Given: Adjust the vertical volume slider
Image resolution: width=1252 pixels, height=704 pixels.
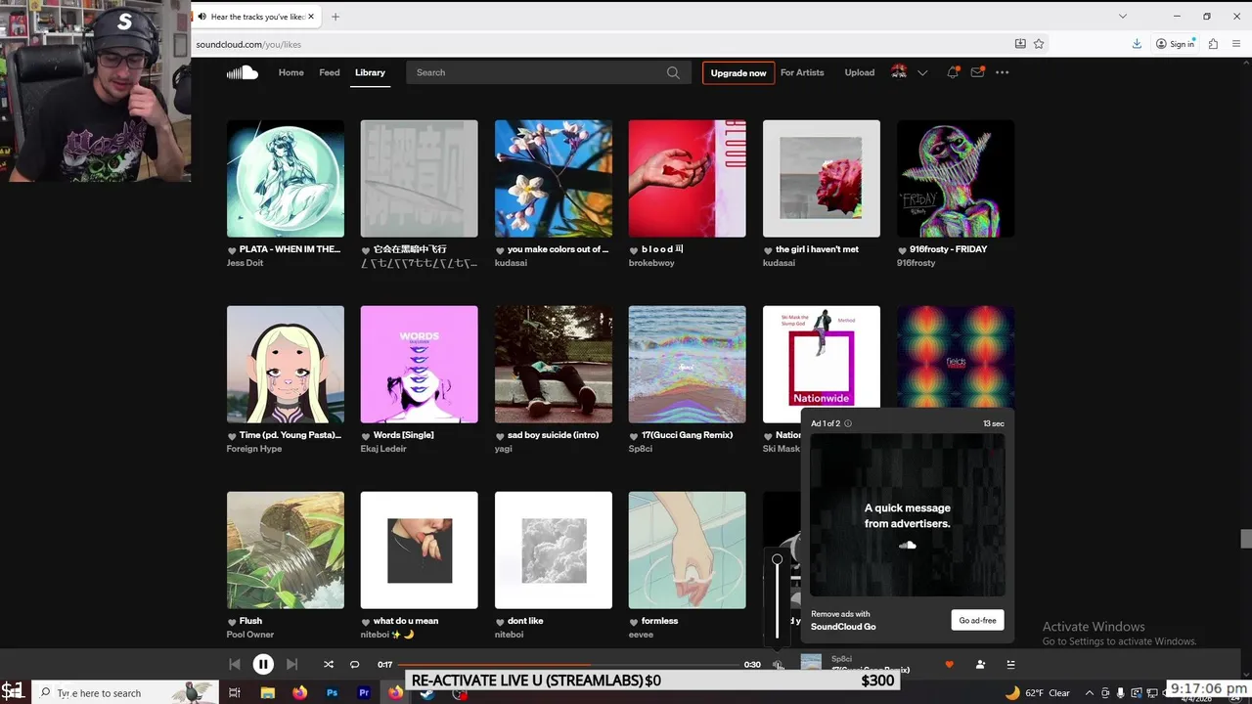Looking at the screenshot, I should [777, 596].
